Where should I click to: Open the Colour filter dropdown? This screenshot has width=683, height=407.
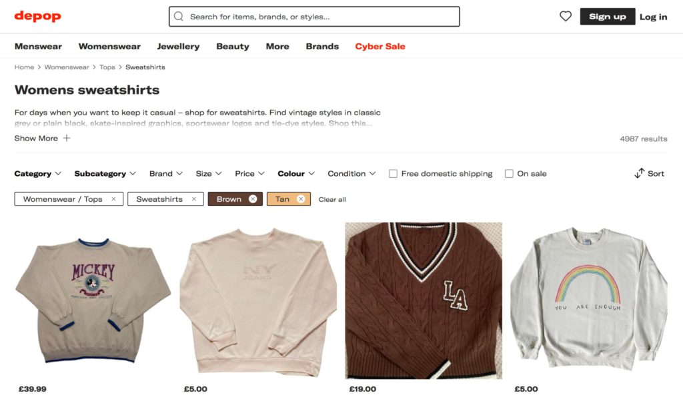[x=295, y=173]
